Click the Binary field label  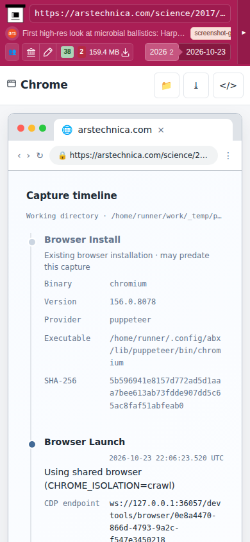pyautogui.click(x=58, y=284)
